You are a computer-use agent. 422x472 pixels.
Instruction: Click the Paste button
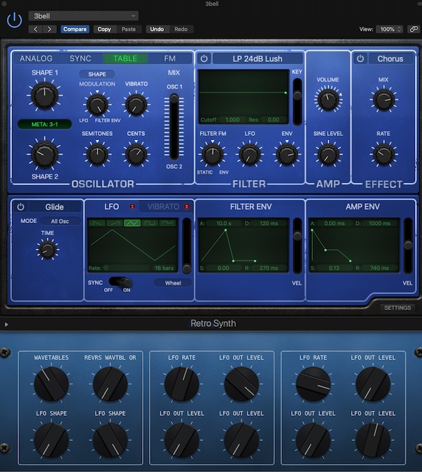tap(129, 30)
